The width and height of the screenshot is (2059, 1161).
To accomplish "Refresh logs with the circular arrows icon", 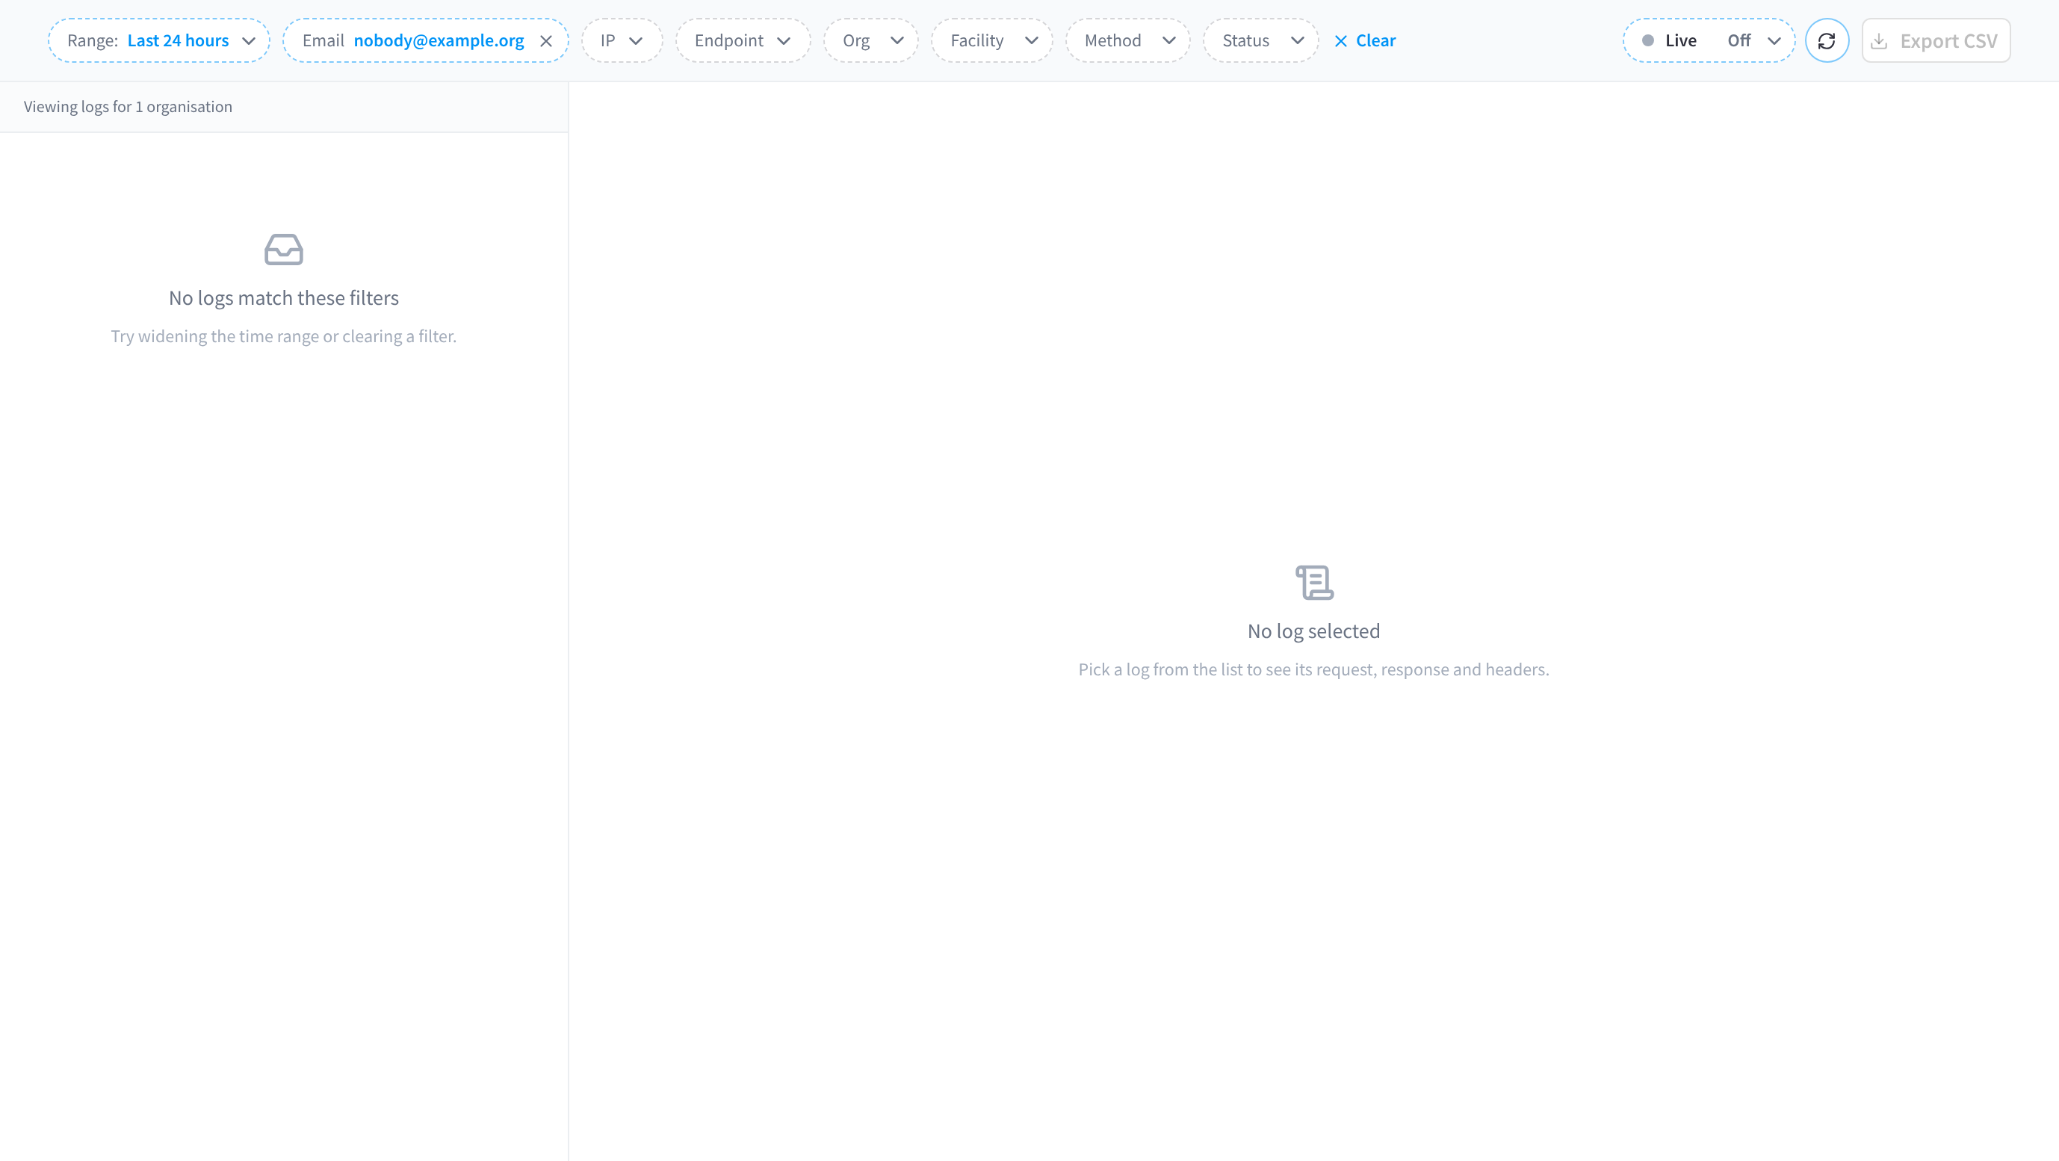I will tap(1827, 41).
